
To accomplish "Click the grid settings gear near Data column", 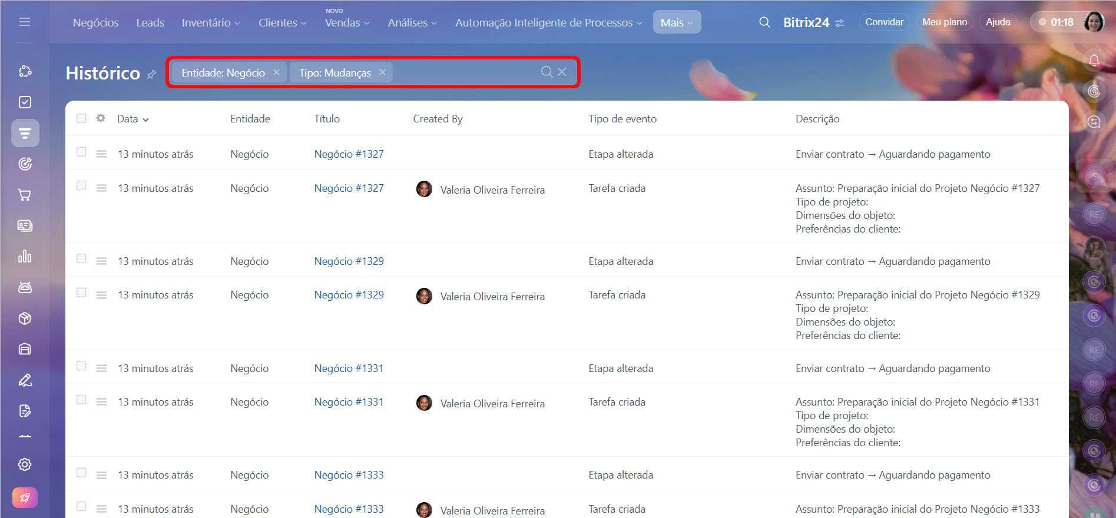I will [x=101, y=118].
